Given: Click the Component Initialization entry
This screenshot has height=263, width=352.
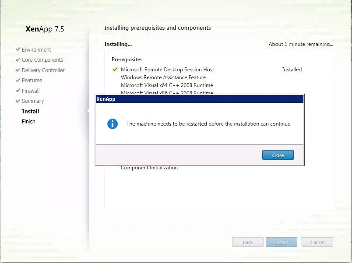Looking at the screenshot, I should point(149,168).
